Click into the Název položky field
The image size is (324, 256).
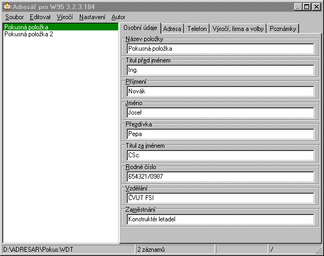(x=220, y=49)
